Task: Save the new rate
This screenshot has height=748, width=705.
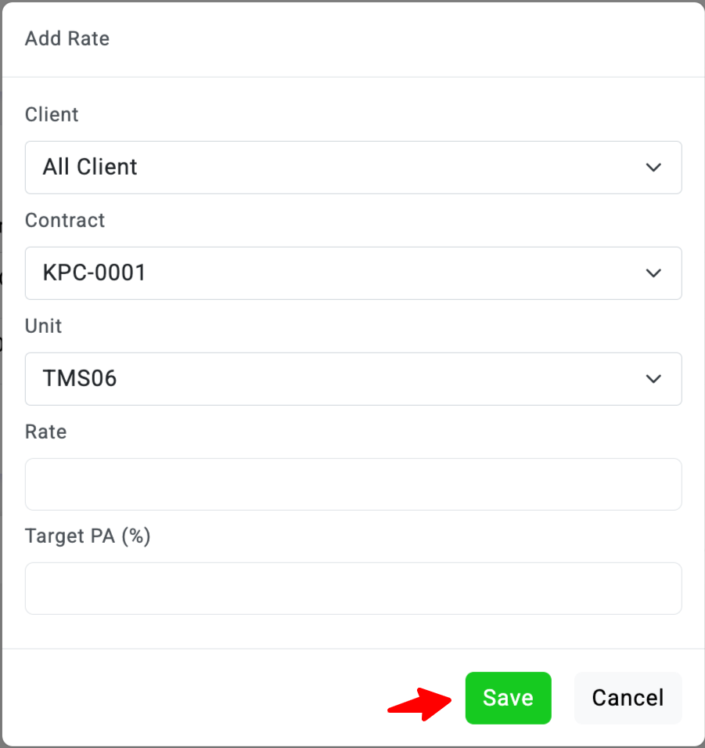Action: 508,698
